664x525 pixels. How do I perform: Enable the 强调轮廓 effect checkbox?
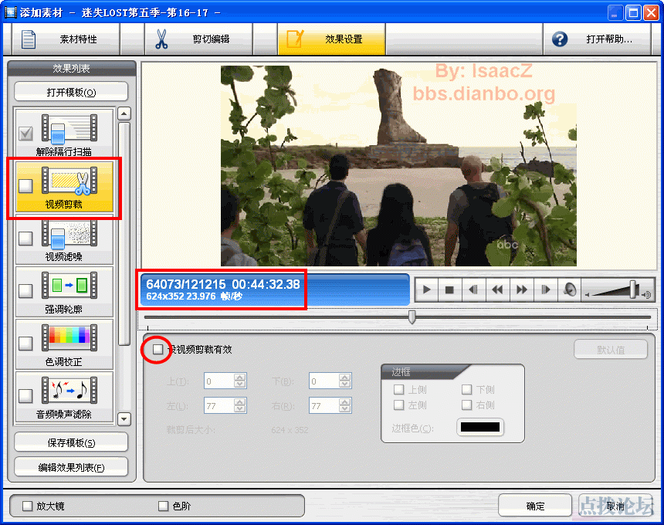[25, 291]
